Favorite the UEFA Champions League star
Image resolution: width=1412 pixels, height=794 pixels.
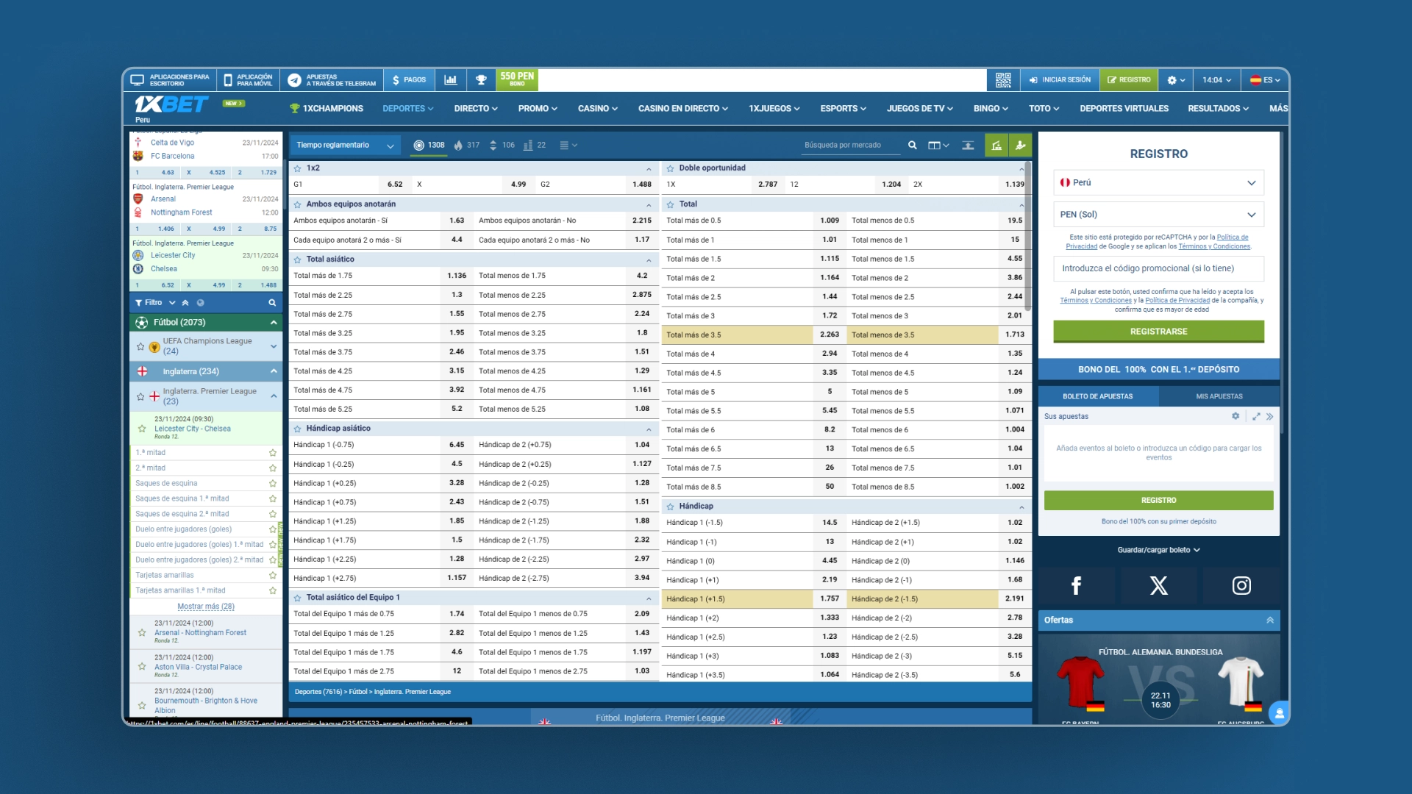click(x=140, y=346)
